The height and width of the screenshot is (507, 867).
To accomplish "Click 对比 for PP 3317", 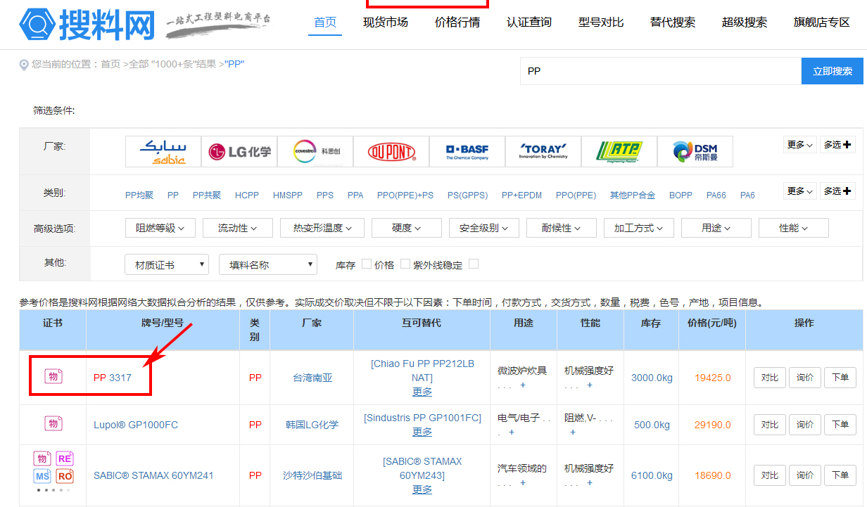I will click(770, 378).
